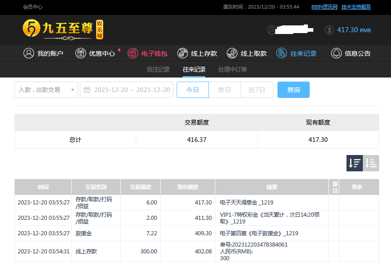
Task: Click the dollar balance icon
Action: [x=329, y=30]
